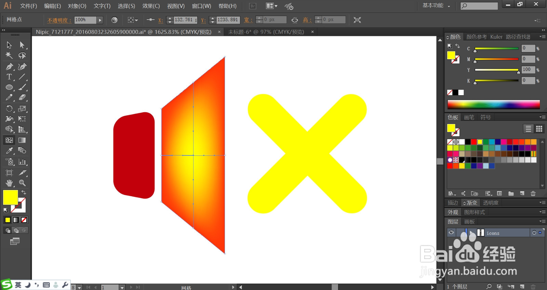
Task: Select the Mesh tool
Action: [9, 140]
